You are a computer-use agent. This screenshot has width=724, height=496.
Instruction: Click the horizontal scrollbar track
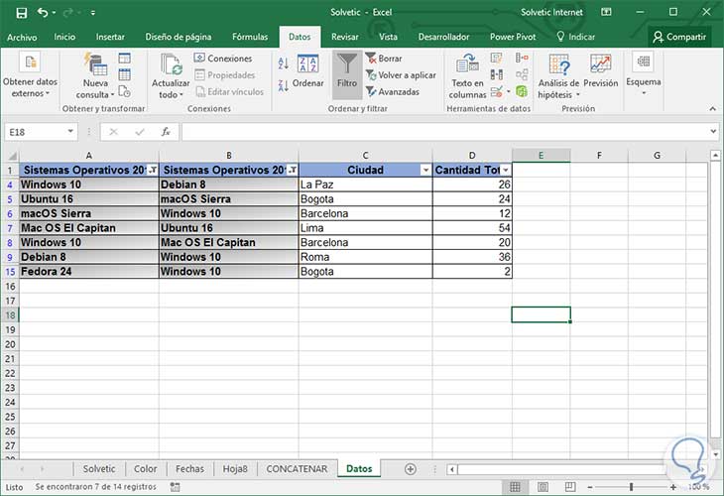(x=561, y=469)
